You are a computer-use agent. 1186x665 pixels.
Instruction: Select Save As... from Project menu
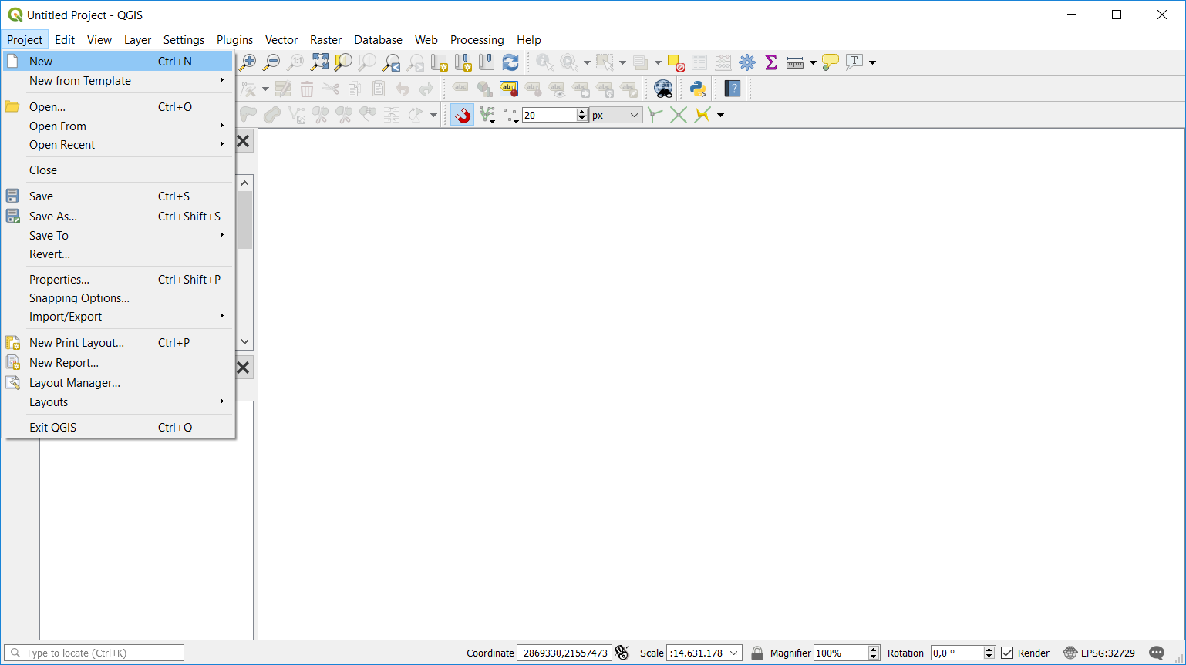(x=53, y=217)
